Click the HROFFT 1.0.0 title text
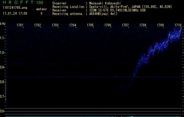This screenshot has height=117, width=184. pos(23,2)
